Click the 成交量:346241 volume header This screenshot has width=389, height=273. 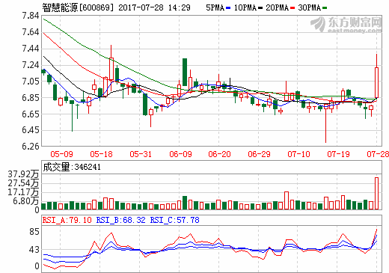click(72, 167)
